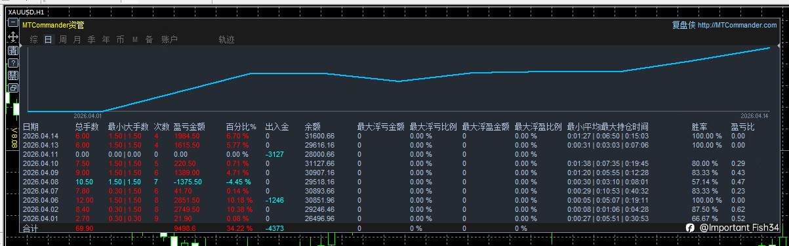Open the 币 currency tab
789x246 pixels.
(x=121, y=39)
